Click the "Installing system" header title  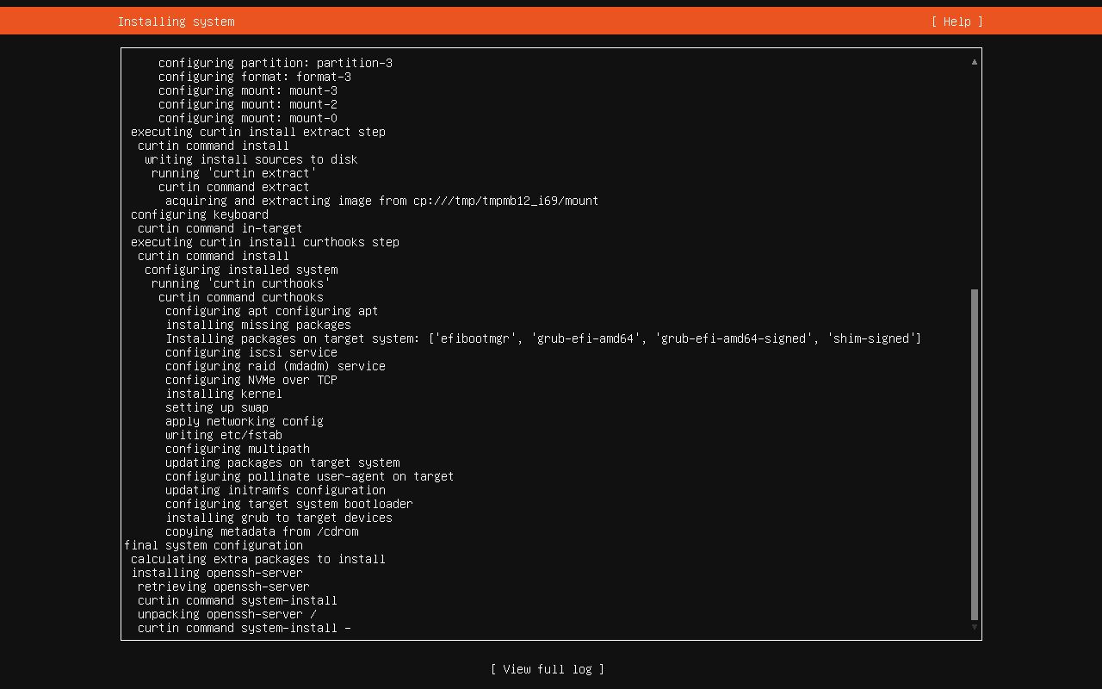[176, 22]
